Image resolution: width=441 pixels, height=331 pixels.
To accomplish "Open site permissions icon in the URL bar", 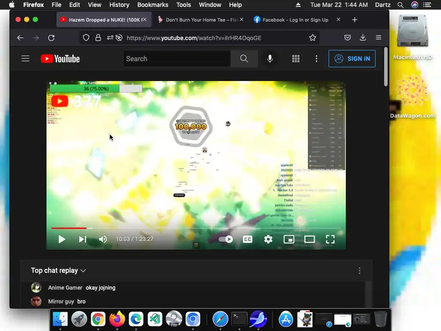I will click(x=110, y=38).
